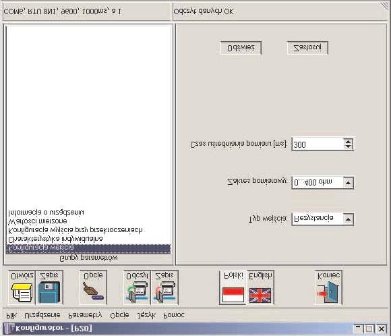
Task: Expand the Zakres pomiarowy dropdown arrow
Action: [348, 183]
